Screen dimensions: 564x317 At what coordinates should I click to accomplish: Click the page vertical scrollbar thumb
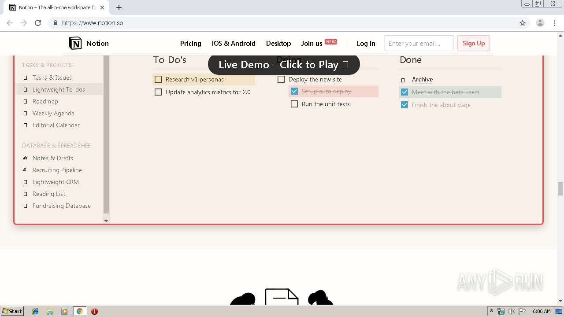[560, 188]
